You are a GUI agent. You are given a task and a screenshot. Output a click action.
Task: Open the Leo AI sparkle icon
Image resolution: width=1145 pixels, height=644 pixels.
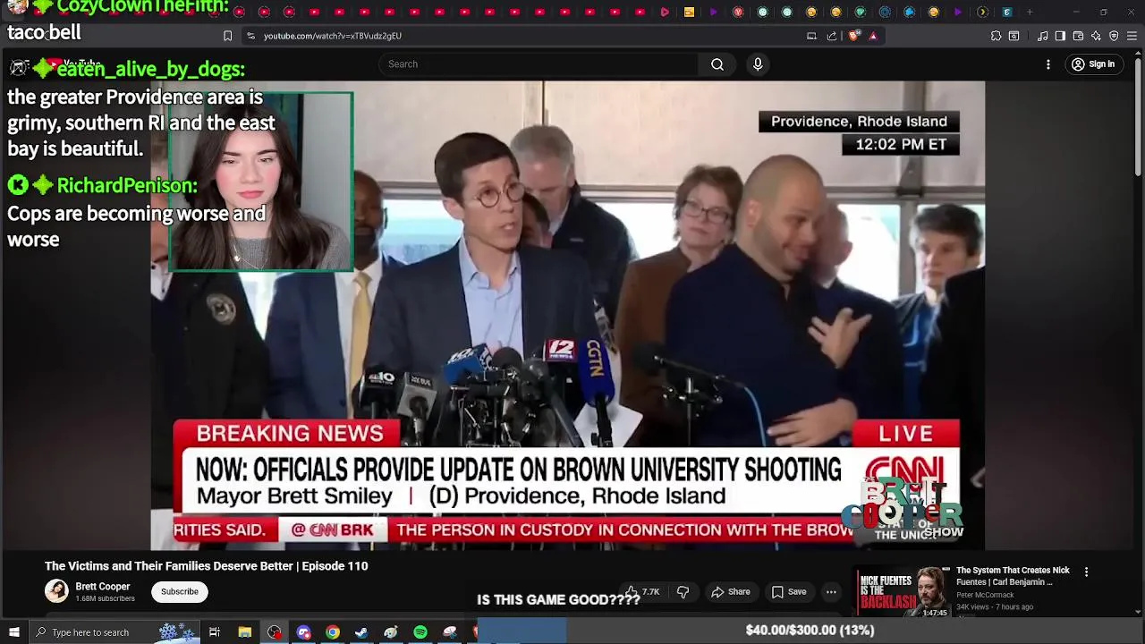1096,36
